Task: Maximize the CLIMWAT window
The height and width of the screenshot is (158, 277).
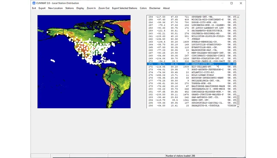Action: pos(231,3)
